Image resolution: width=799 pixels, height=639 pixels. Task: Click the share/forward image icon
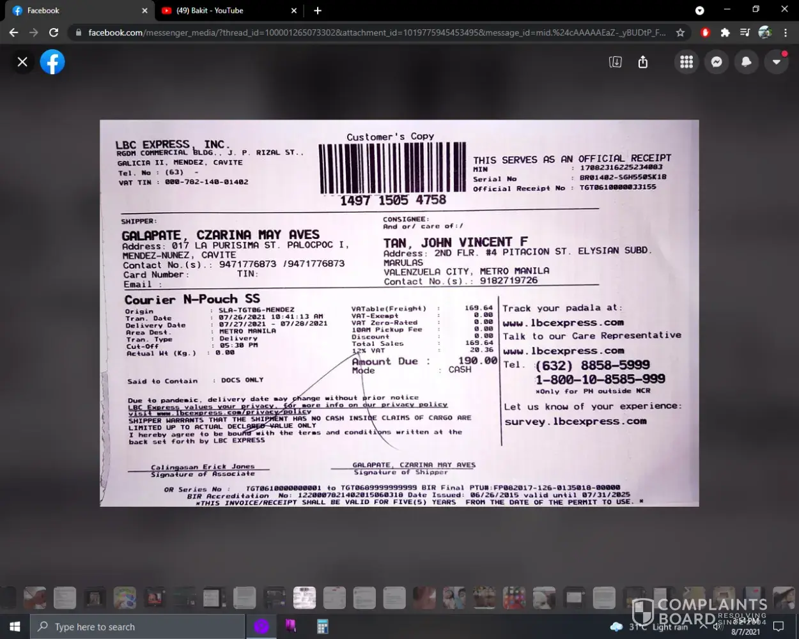coord(643,62)
